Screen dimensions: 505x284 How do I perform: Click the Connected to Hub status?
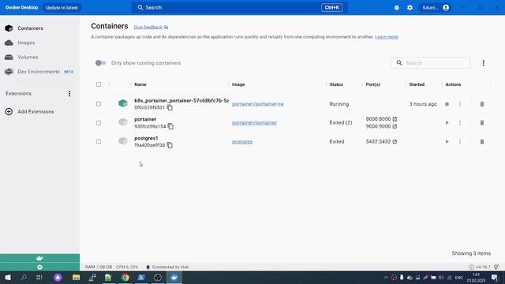tap(167, 267)
